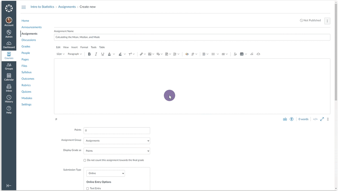Click the Points input field
339x191 pixels.
tap(117, 131)
